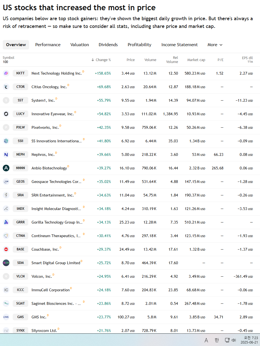Image resolution: width=260 pixels, height=346 pixels.
Task: Click the System1 logo icon
Action: point(6,100)
